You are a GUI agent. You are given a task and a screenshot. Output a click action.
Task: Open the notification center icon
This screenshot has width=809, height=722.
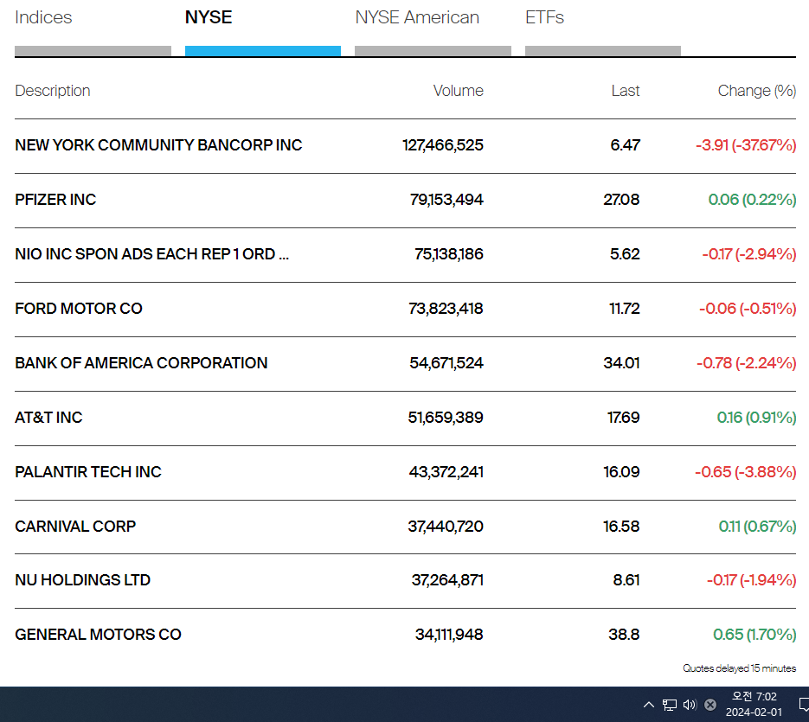click(x=803, y=705)
